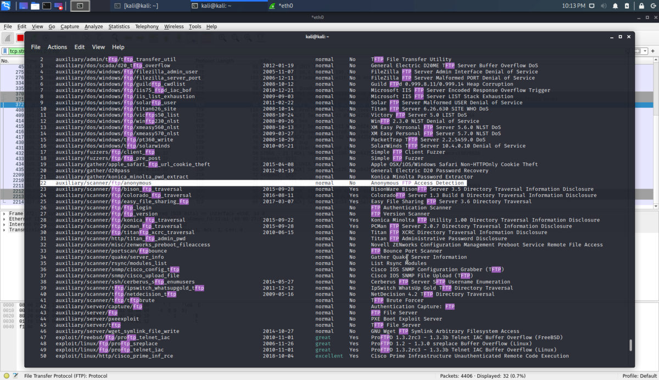This screenshot has width=659, height=380.
Task: Open the Wireshark Wireless menu
Action: click(x=174, y=26)
